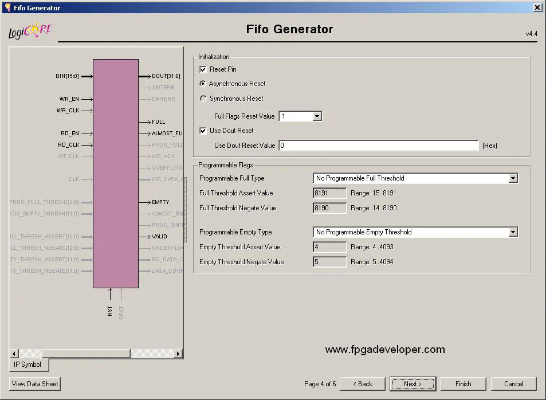Select Synchronous Reset radio option
This screenshot has width=546, height=400.
pyautogui.click(x=203, y=99)
